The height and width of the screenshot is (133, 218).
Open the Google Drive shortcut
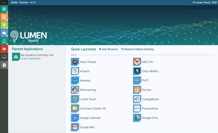(x=150, y=118)
